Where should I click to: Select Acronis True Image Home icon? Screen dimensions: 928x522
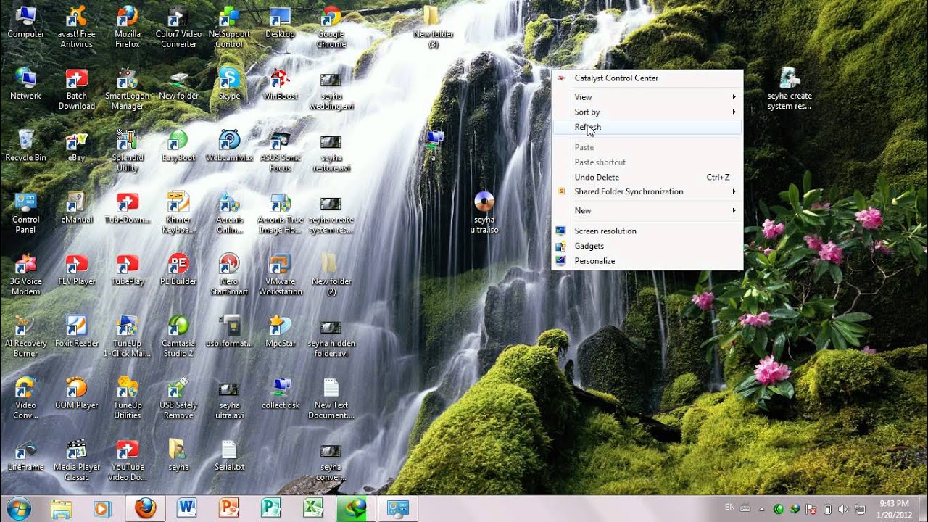(x=280, y=212)
